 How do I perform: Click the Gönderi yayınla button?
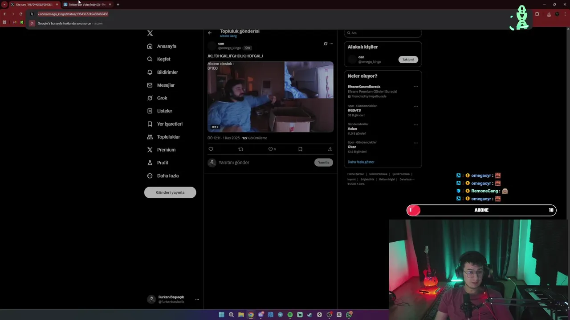click(170, 192)
